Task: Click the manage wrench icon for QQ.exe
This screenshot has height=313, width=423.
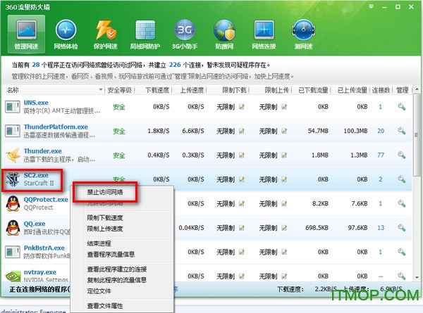Action: point(402,228)
